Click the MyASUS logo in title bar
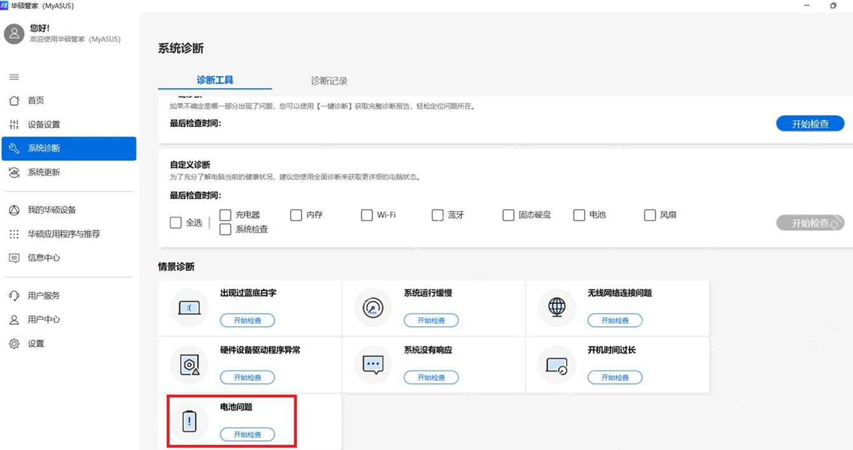This screenshot has width=853, height=450. pyautogui.click(x=5, y=6)
